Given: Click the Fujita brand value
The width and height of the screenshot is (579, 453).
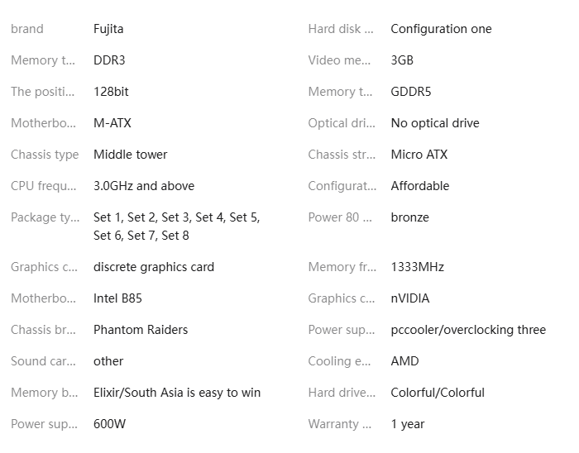Looking at the screenshot, I should pyautogui.click(x=108, y=29).
